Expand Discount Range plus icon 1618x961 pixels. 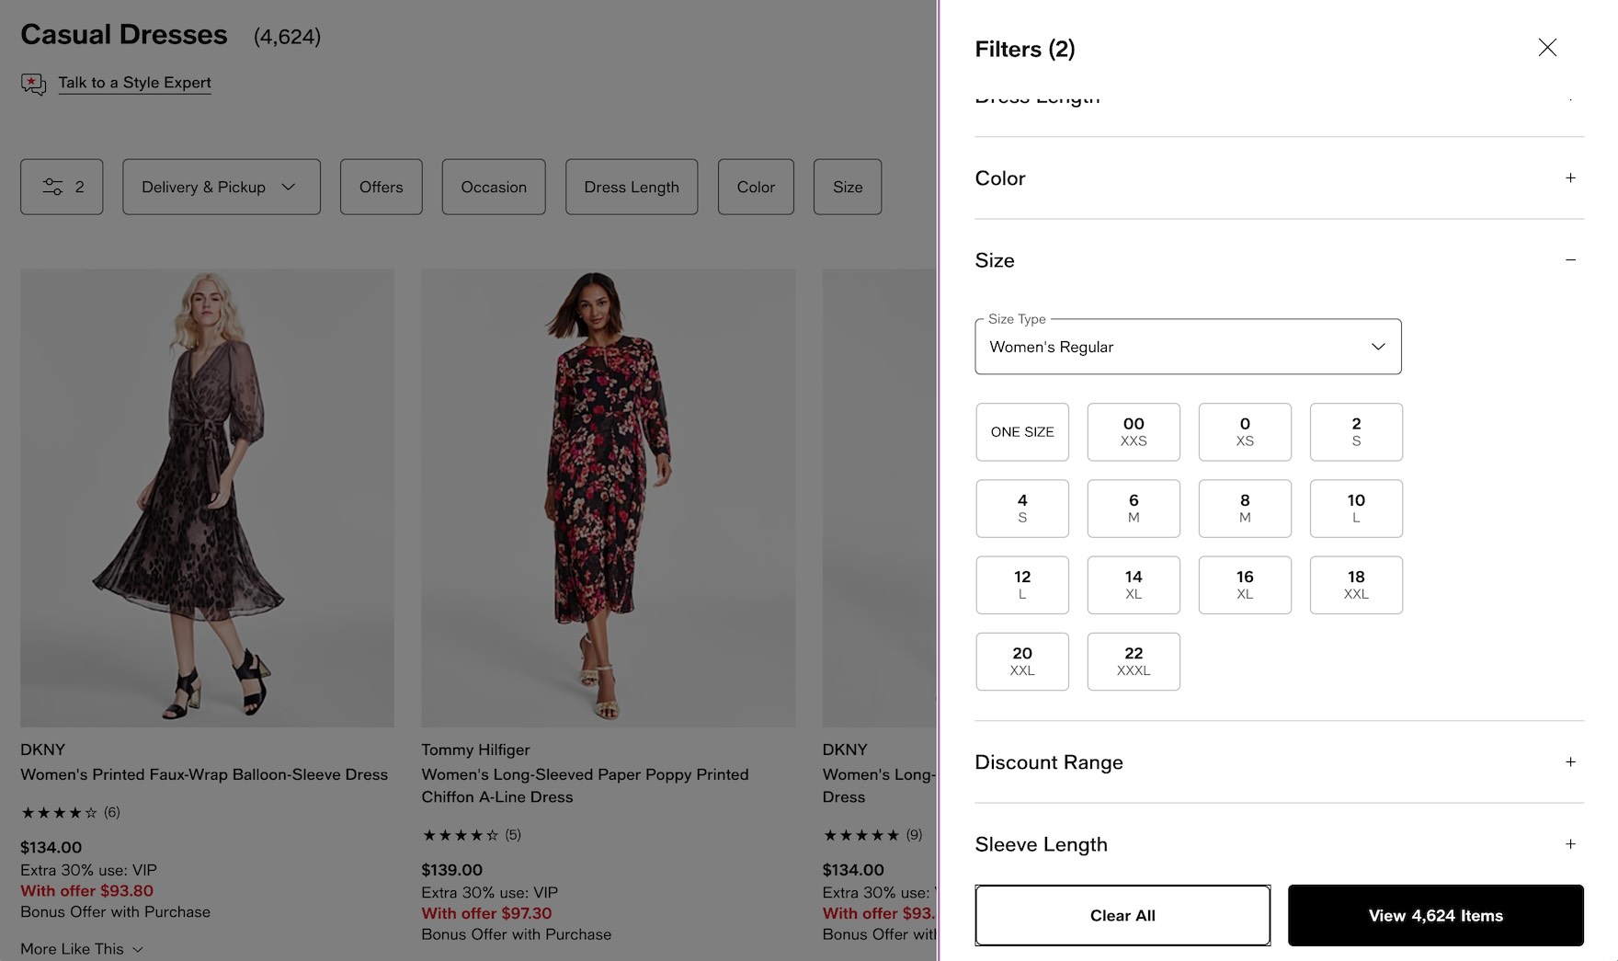click(1570, 761)
